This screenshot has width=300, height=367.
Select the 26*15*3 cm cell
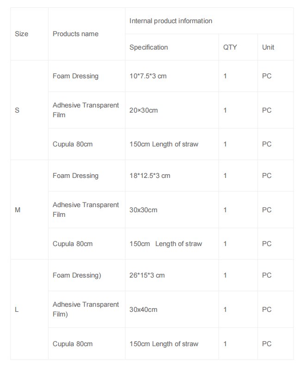click(x=147, y=275)
